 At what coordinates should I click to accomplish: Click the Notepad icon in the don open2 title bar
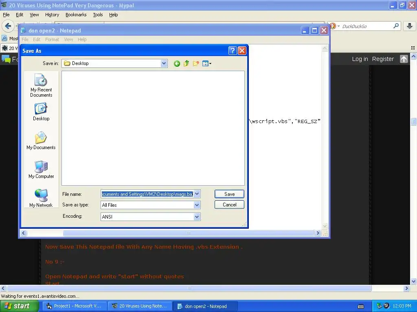pos(23,30)
